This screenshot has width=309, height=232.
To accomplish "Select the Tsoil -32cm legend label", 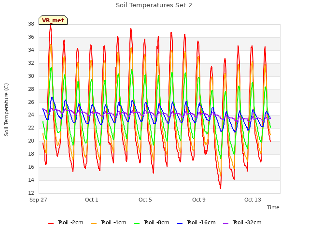I will [x=247, y=222].
